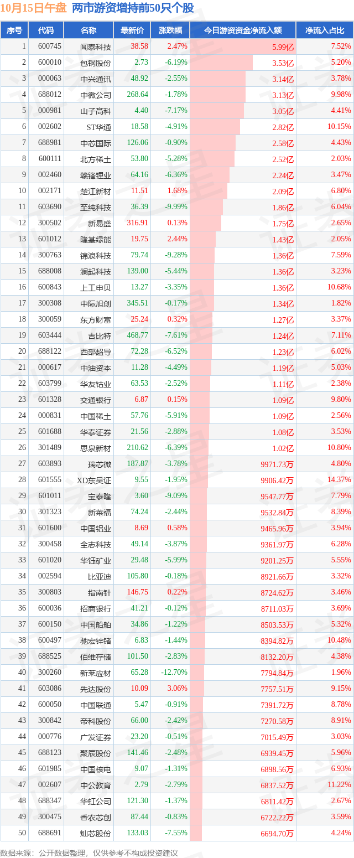Click the 赣锋锂业 stock name
Screen dimensions: 354x858
point(96,175)
